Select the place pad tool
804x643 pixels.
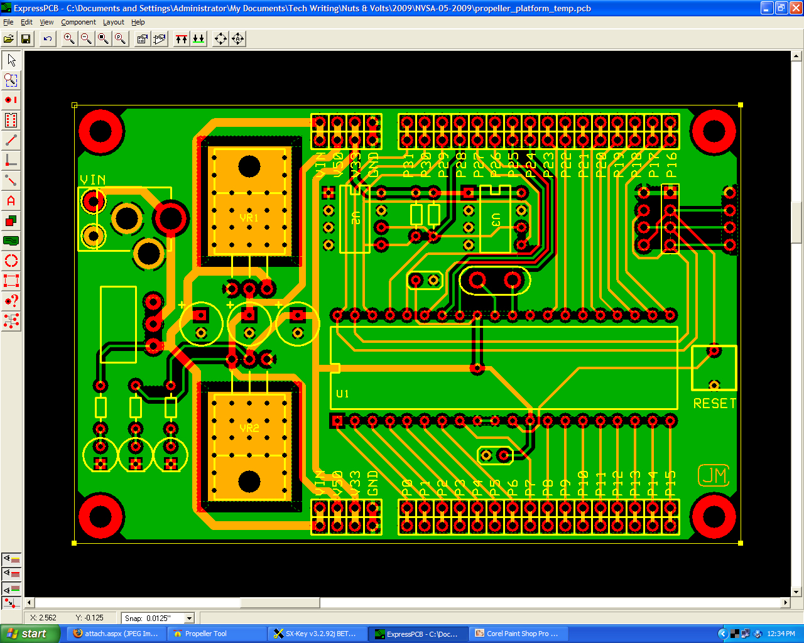click(10, 99)
